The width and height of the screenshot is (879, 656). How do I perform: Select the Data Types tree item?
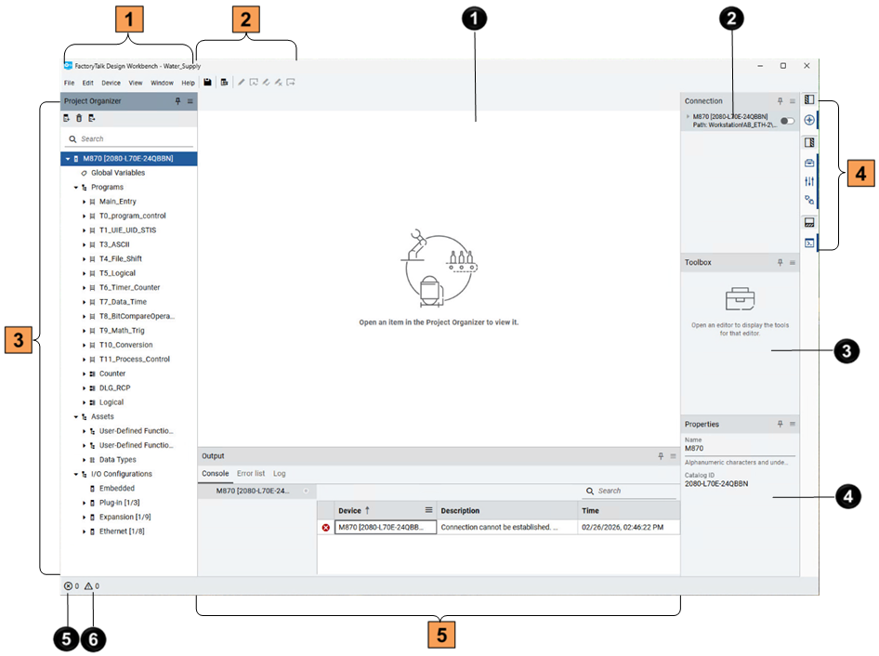pos(118,460)
